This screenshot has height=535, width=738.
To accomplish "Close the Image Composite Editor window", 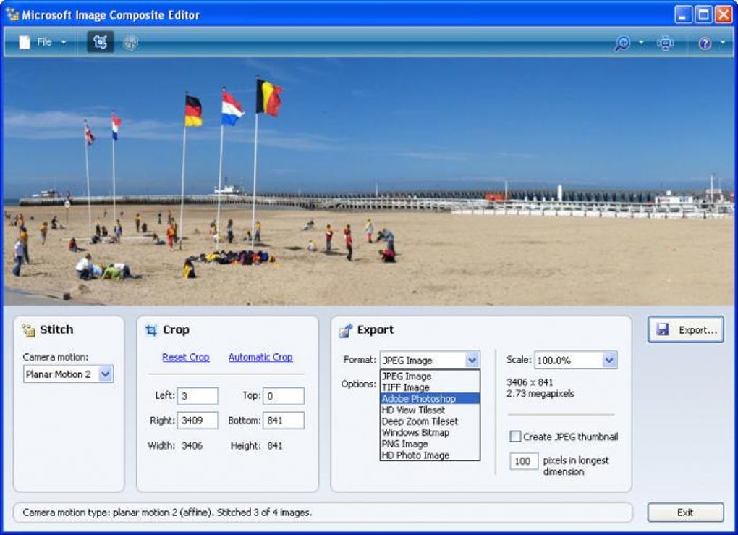I will click(x=724, y=14).
